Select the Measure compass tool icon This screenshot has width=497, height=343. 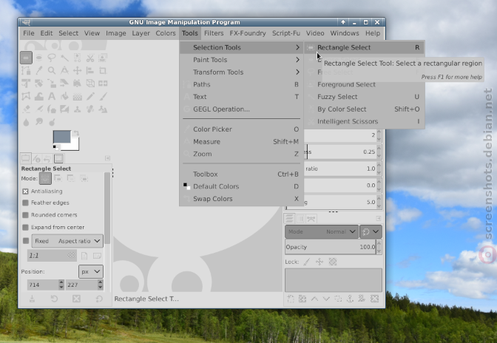tap(64, 70)
